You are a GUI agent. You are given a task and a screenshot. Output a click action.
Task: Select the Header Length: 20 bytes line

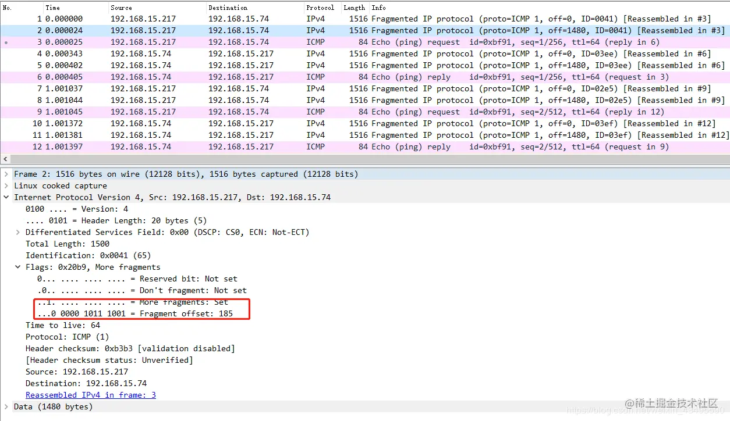[116, 220]
